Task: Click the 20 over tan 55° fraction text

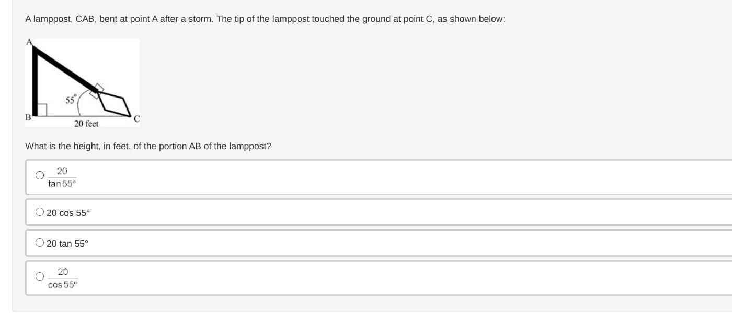Action: coord(62,177)
